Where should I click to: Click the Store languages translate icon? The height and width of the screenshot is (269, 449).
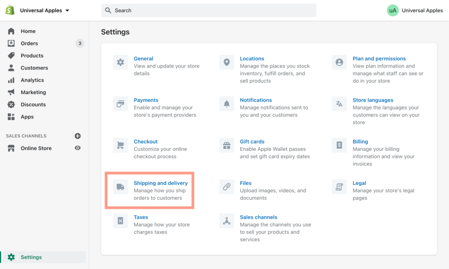pos(339,104)
